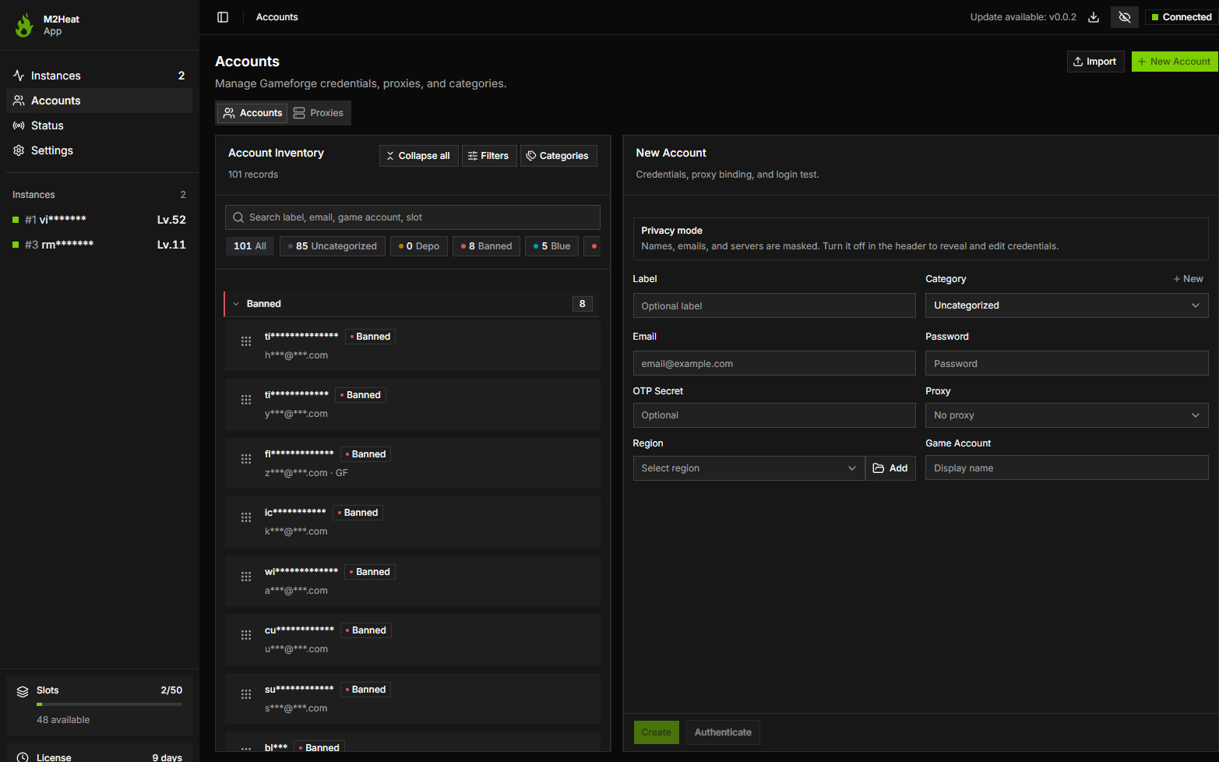
Task: Select instance #3 rm******* Lv.11
Action: tap(99, 245)
